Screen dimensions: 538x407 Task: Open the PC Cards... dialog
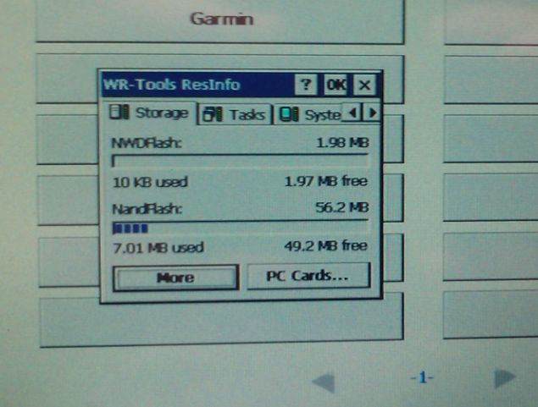pos(308,276)
